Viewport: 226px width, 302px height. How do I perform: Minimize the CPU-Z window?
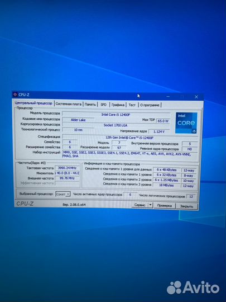coord(168,96)
